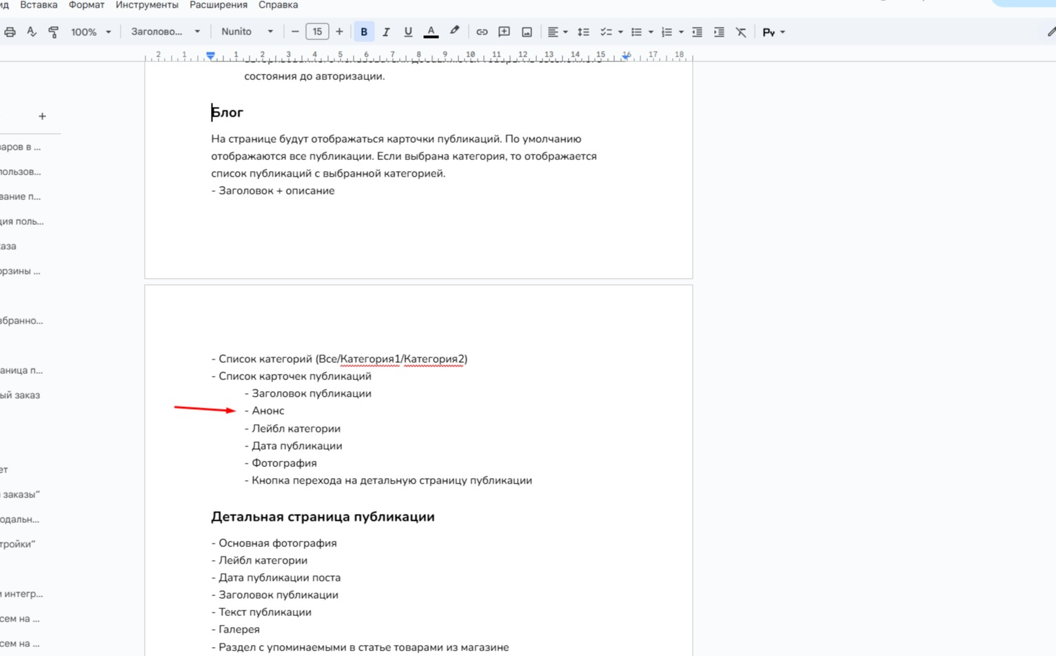Image resolution: width=1056 pixels, height=656 pixels.
Task: Add a heading with the plus in outline
Action: pyautogui.click(x=42, y=116)
